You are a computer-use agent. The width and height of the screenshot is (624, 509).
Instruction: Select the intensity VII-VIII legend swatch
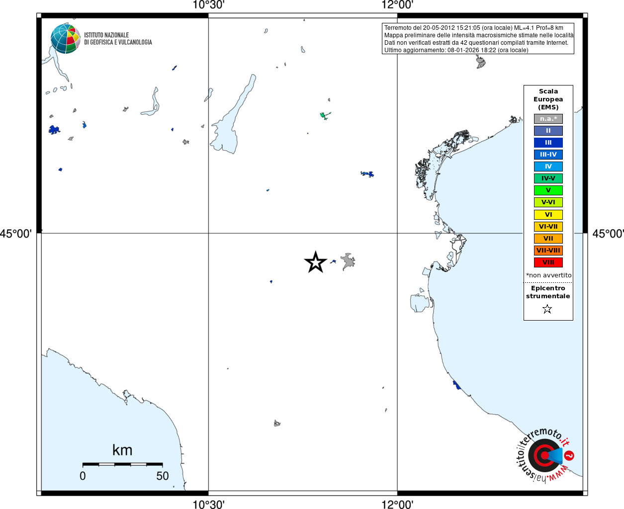coord(548,251)
